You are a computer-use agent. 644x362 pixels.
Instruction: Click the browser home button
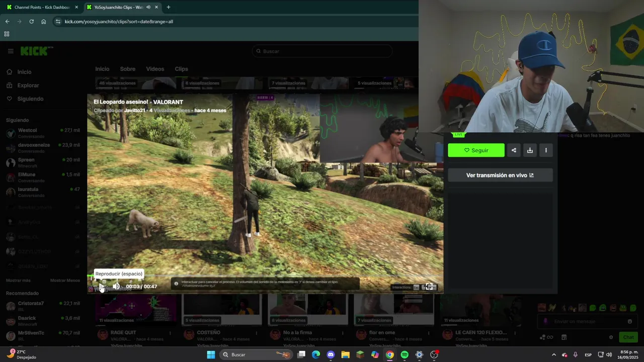43,22
